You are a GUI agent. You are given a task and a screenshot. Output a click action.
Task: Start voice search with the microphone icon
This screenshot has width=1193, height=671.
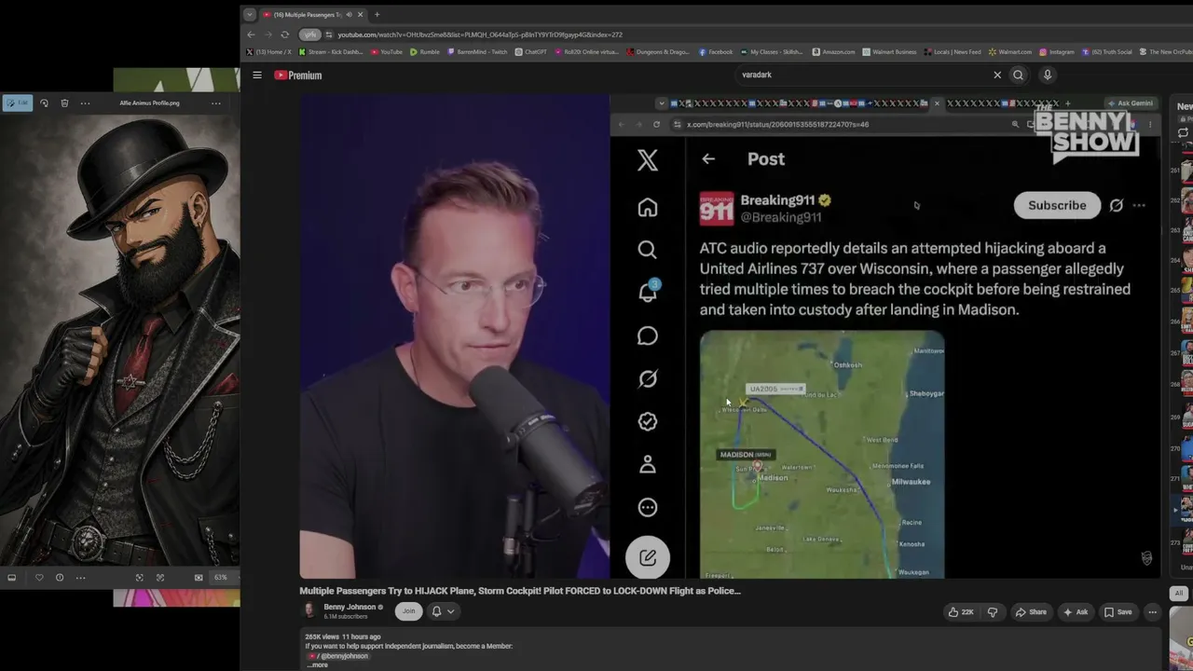tap(1047, 75)
